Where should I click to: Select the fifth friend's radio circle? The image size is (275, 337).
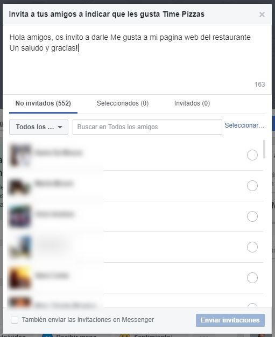tap(252, 278)
